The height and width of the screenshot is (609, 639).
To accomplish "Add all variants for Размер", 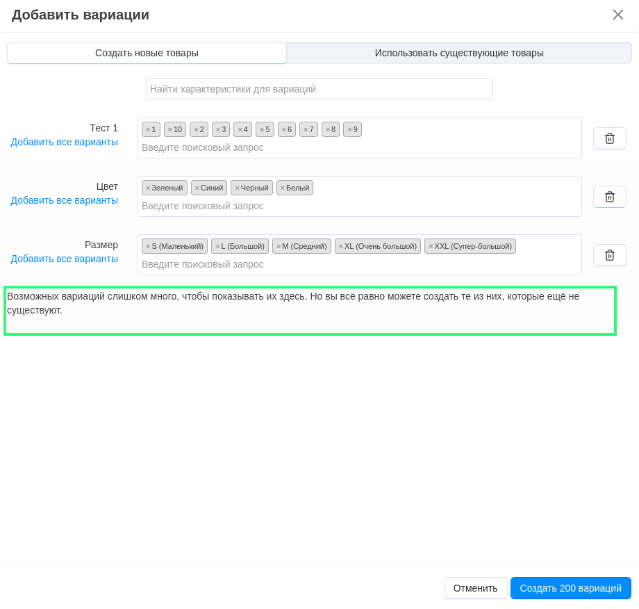I will pos(64,259).
